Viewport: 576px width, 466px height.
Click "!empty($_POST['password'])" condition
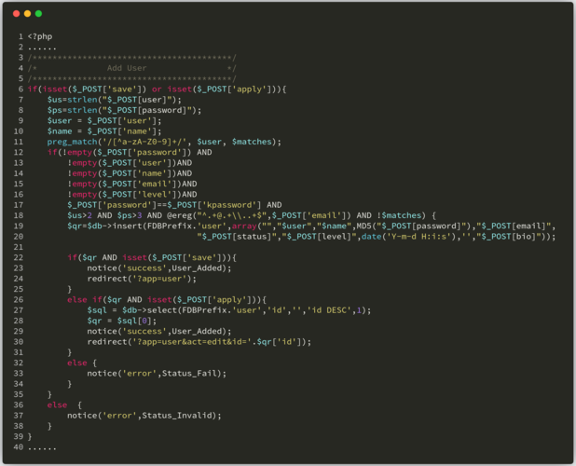click(127, 152)
